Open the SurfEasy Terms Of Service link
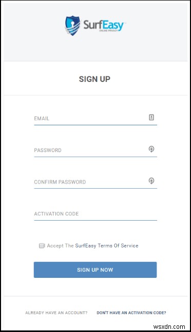The width and height of the screenshot is (191, 332). (107, 245)
